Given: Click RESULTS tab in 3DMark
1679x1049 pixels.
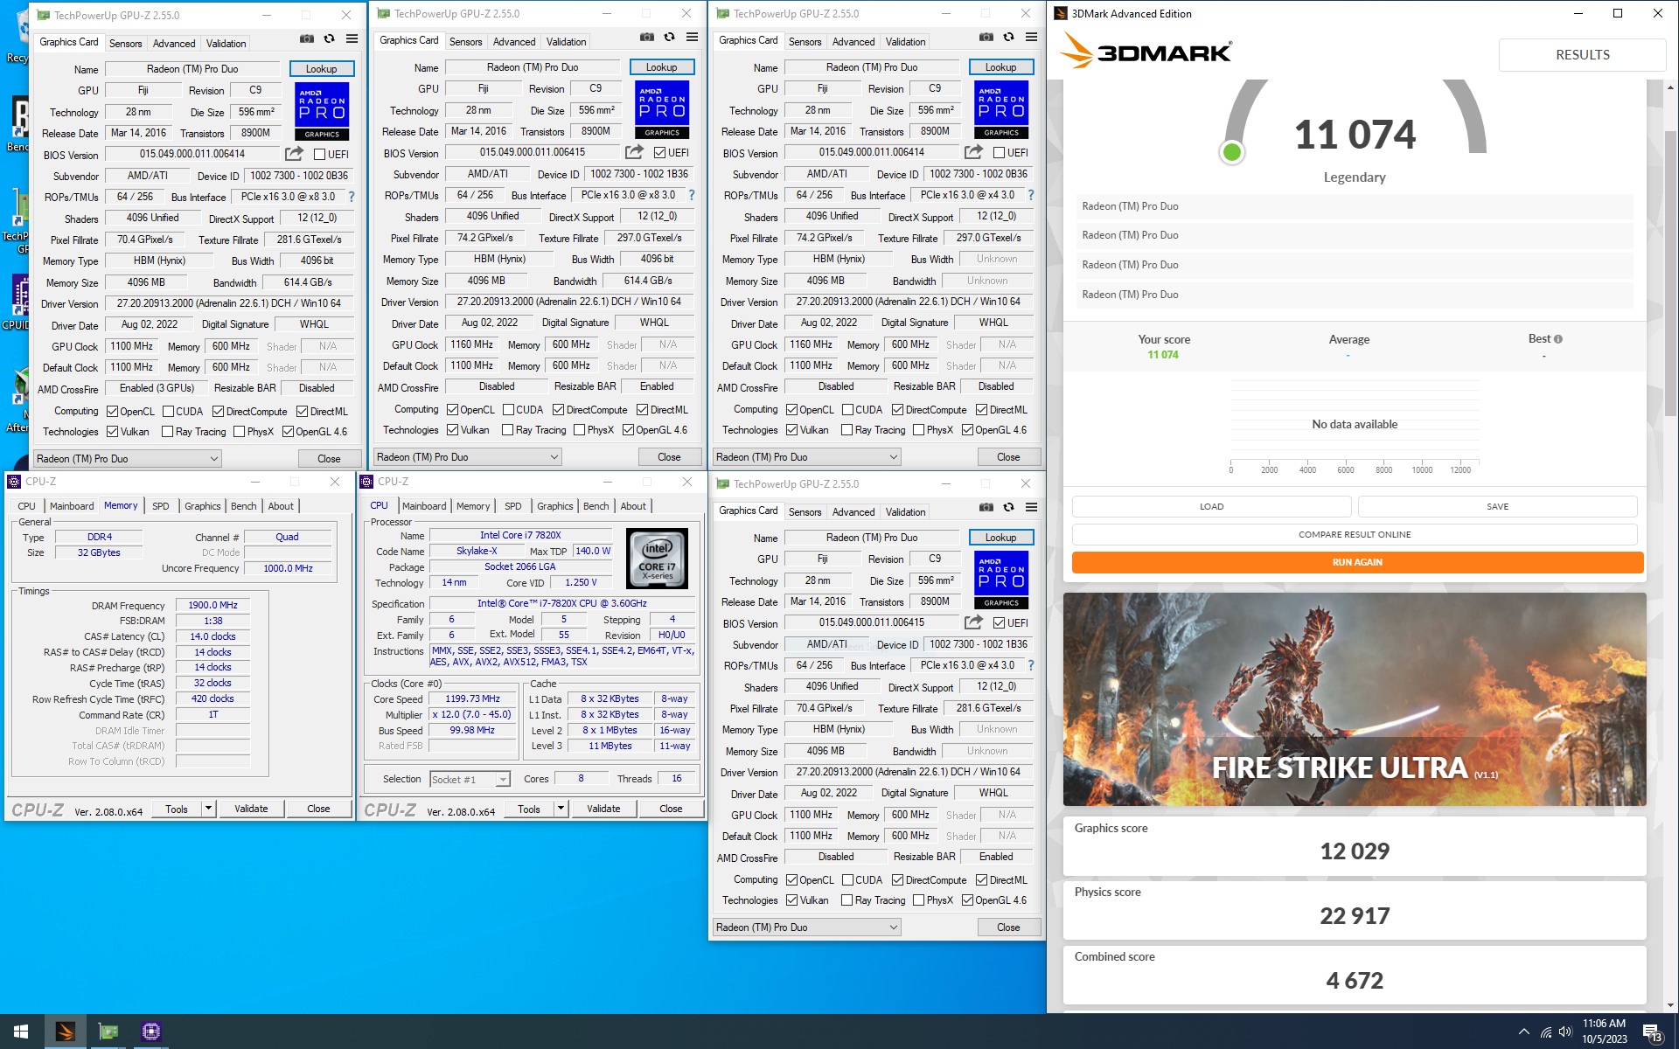Looking at the screenshot, I should (x=1582, y=55).
